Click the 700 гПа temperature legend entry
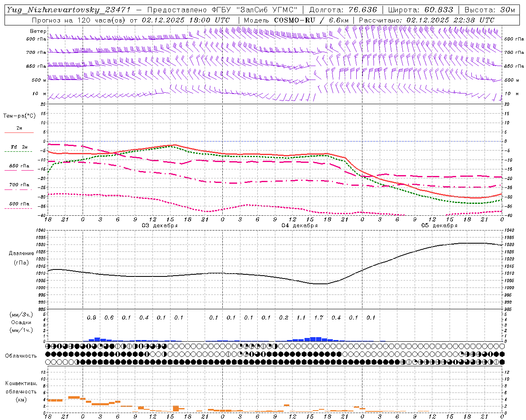Viewport: 526px width, 420px height. pyautogui.click(x=19, y=185)
